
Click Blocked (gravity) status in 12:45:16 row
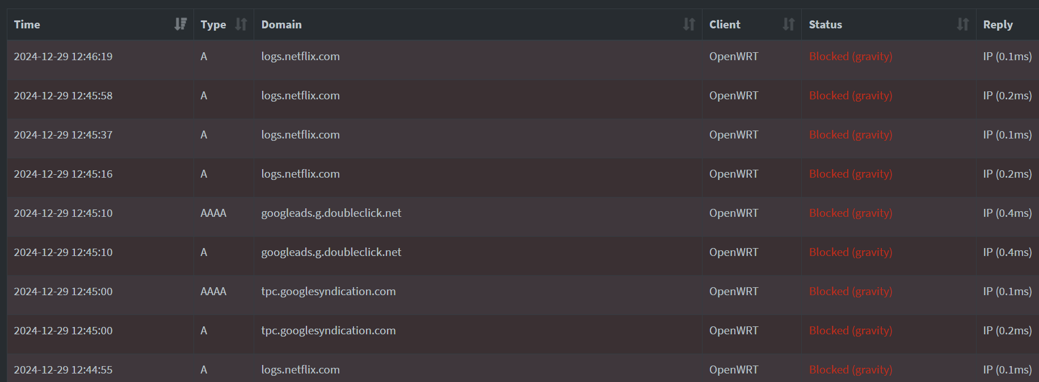(x=851, y=174)
